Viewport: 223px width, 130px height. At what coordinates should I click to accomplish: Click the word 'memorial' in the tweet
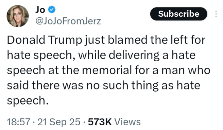coord(107,70)
